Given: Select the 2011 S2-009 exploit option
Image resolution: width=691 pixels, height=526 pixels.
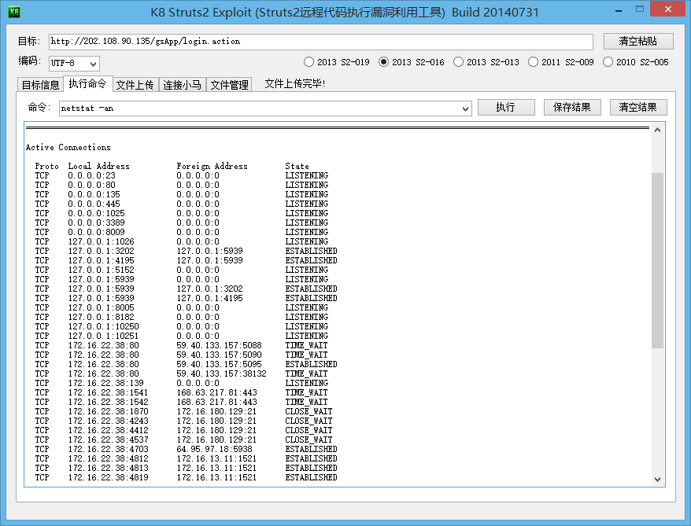Looking at the screenshot, I should click(561, 62).
